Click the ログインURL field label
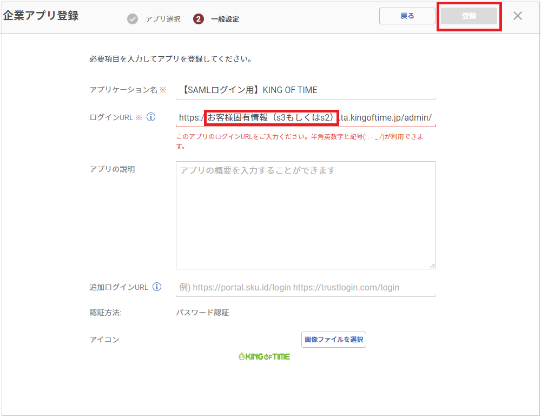541x417 pixels. [x=111, y=117]
